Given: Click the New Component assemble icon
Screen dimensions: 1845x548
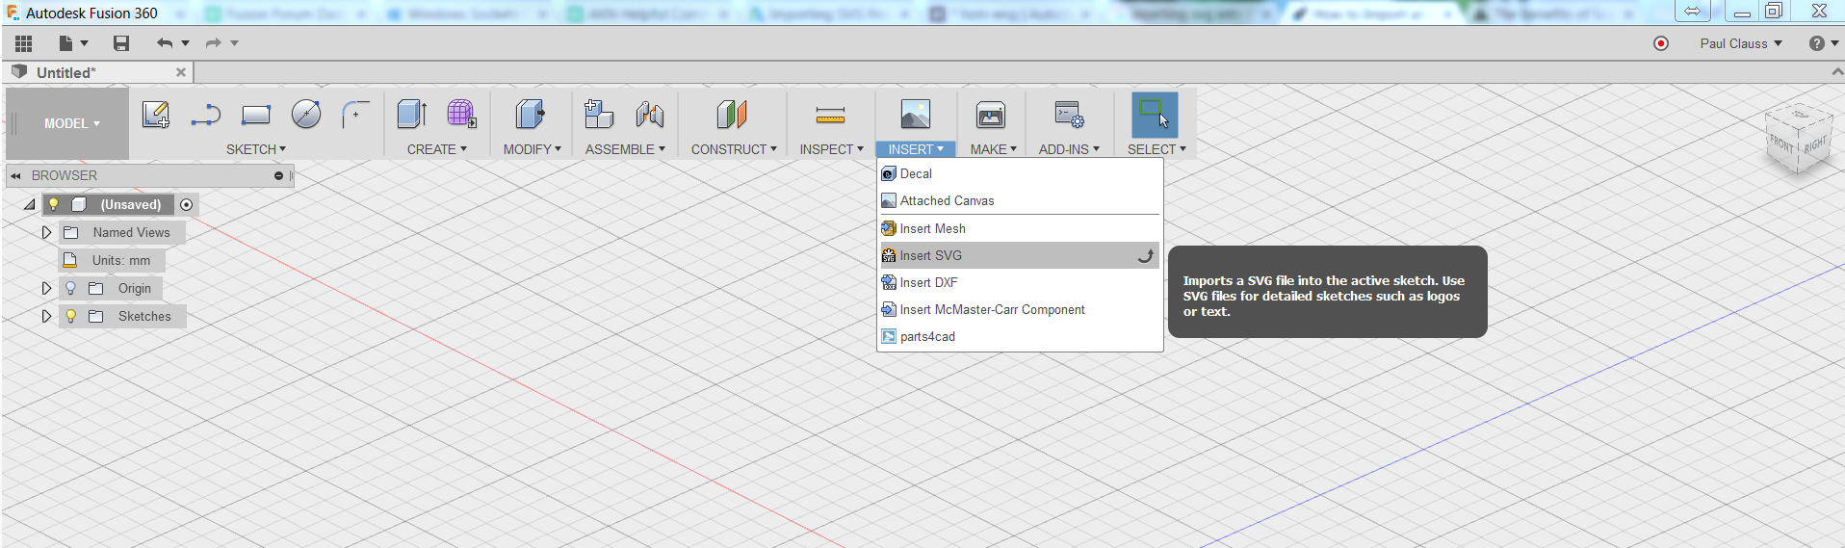Looking at the screenshot, I should pyautogui.click(x=599, y=115).
